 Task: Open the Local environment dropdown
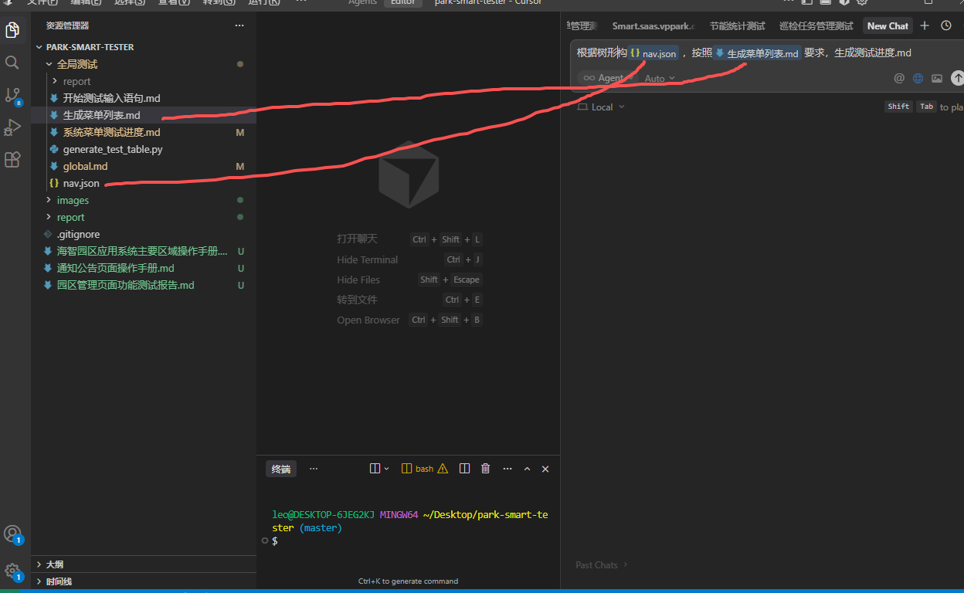click(x=602, y=107)
